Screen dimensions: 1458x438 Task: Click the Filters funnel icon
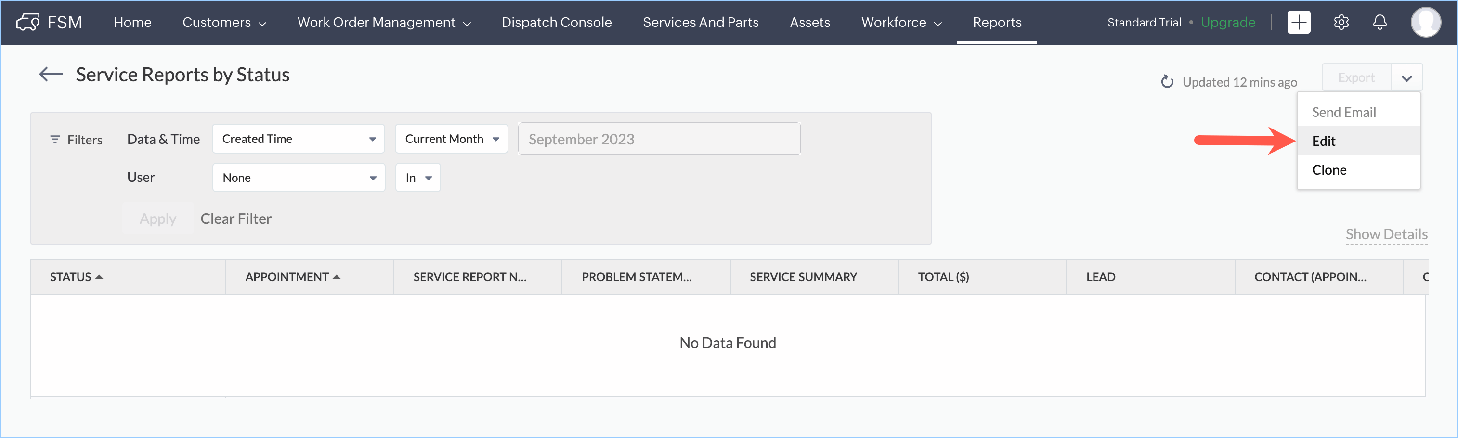[x=55, y=139]
